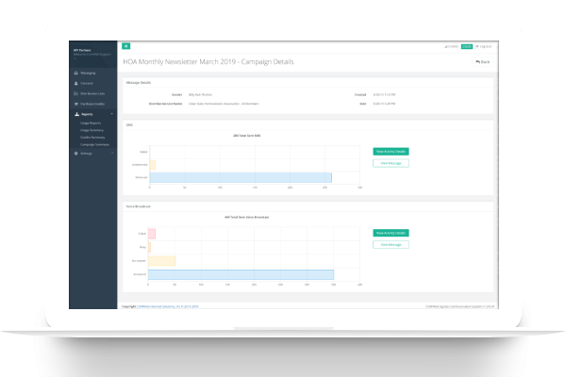The height and width of the screenshot is (377, 566).
Task: Click the blue Delivered bar in SMS chart
Action: point(241,177)
